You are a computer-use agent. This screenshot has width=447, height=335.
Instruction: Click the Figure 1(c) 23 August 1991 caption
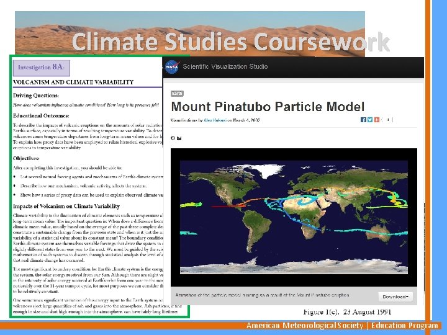click(347, 312)
